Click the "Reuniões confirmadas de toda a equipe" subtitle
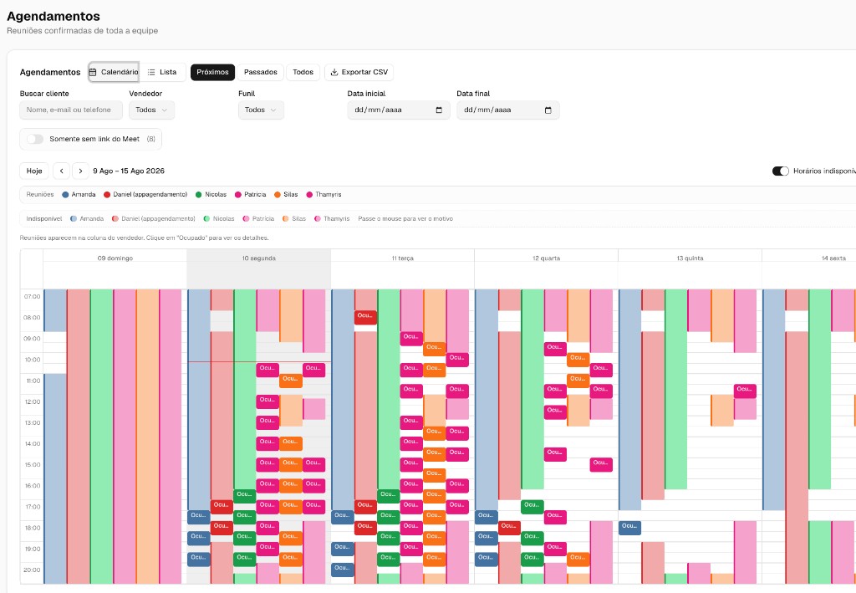Image resolution: width=856 pixels, height=593 pixels. point(83,31)
